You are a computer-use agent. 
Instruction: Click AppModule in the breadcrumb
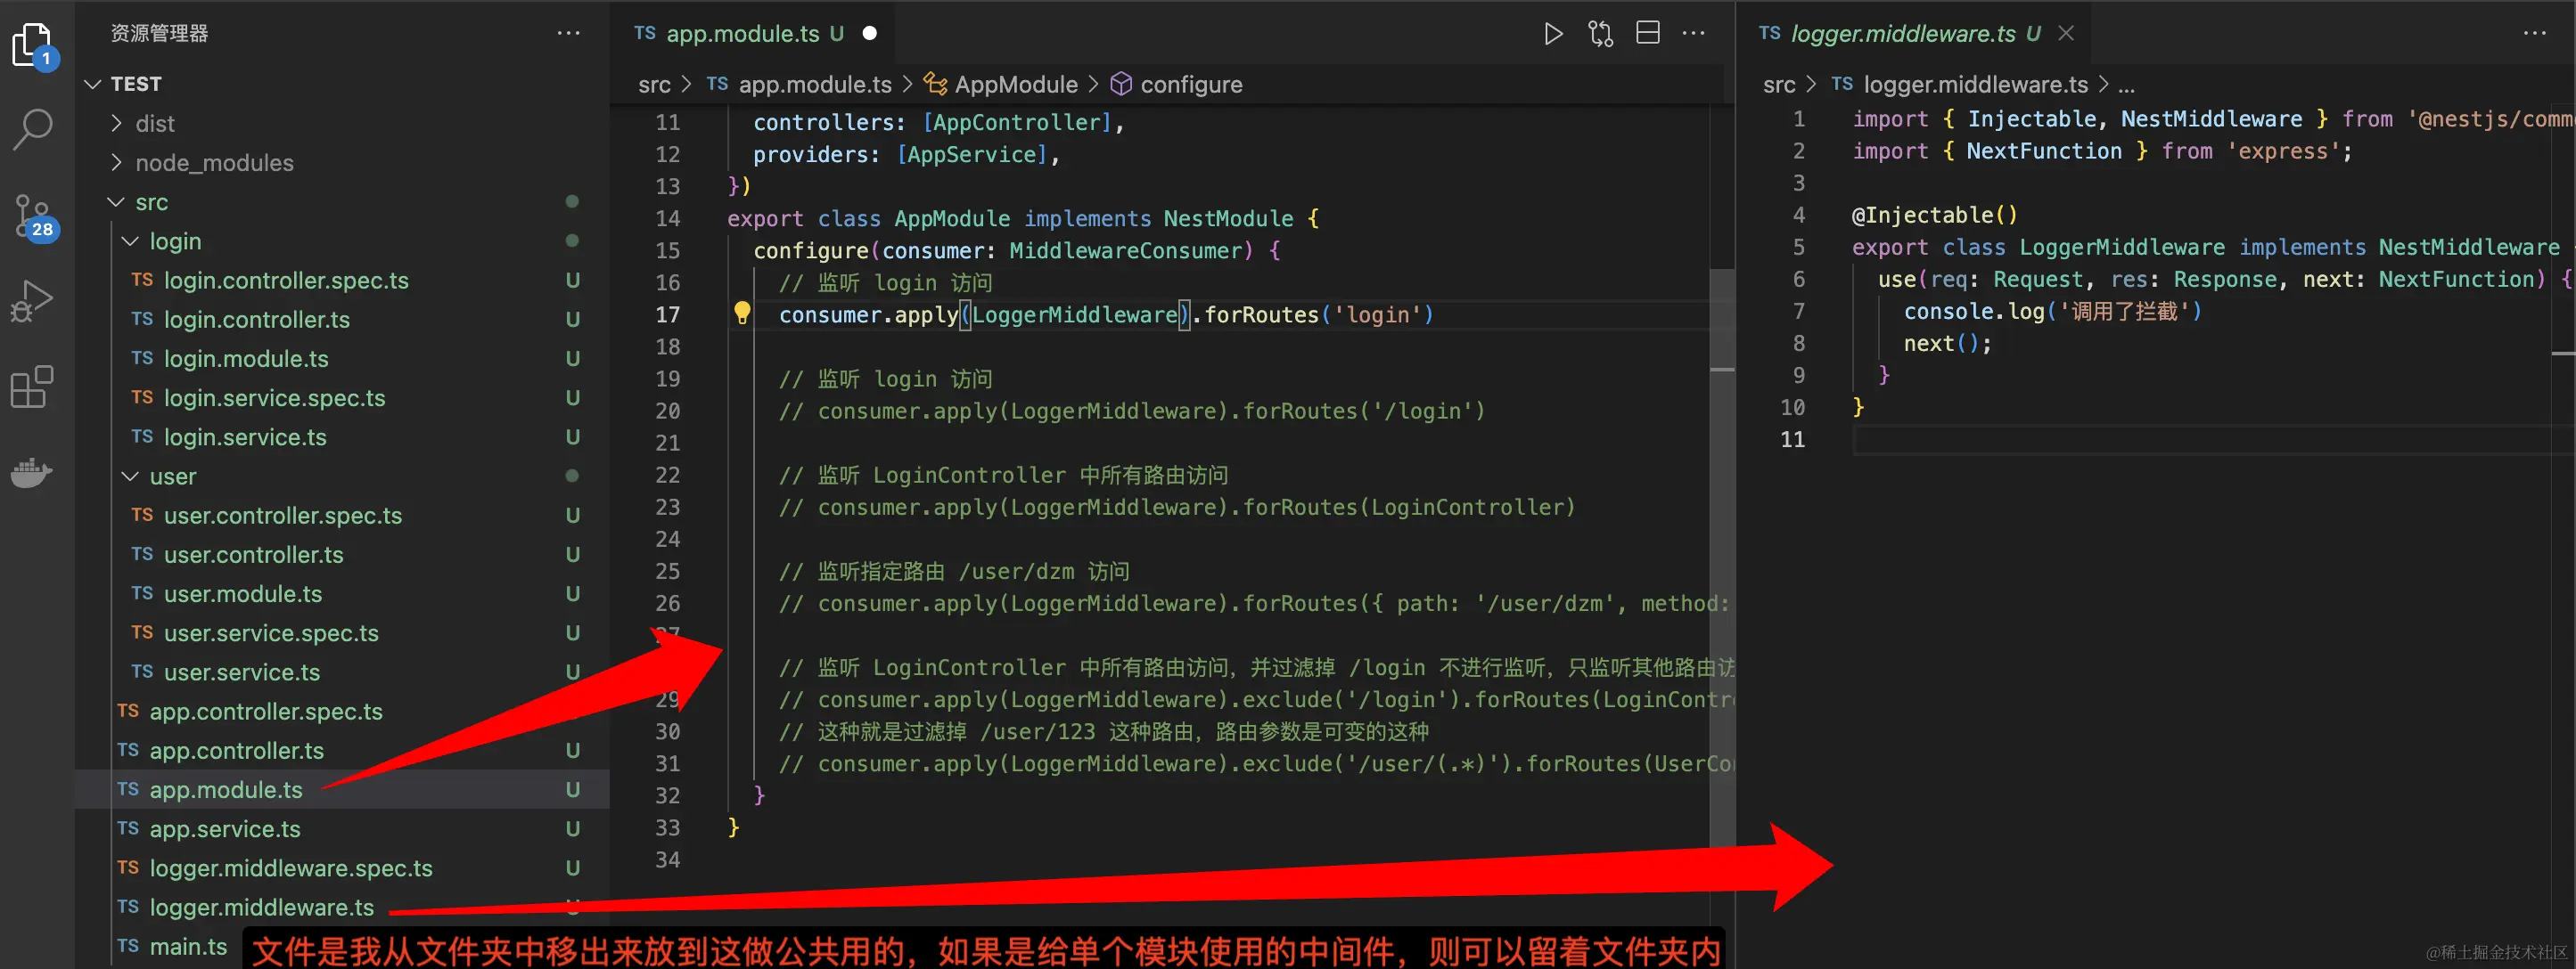[x=1015, y=85]
